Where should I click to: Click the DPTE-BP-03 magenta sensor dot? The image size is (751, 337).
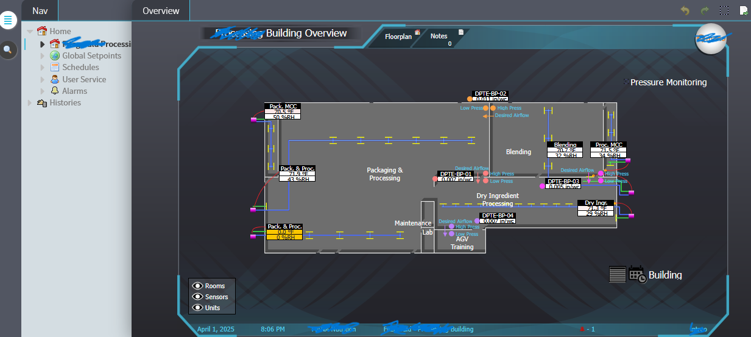point(542,186)
